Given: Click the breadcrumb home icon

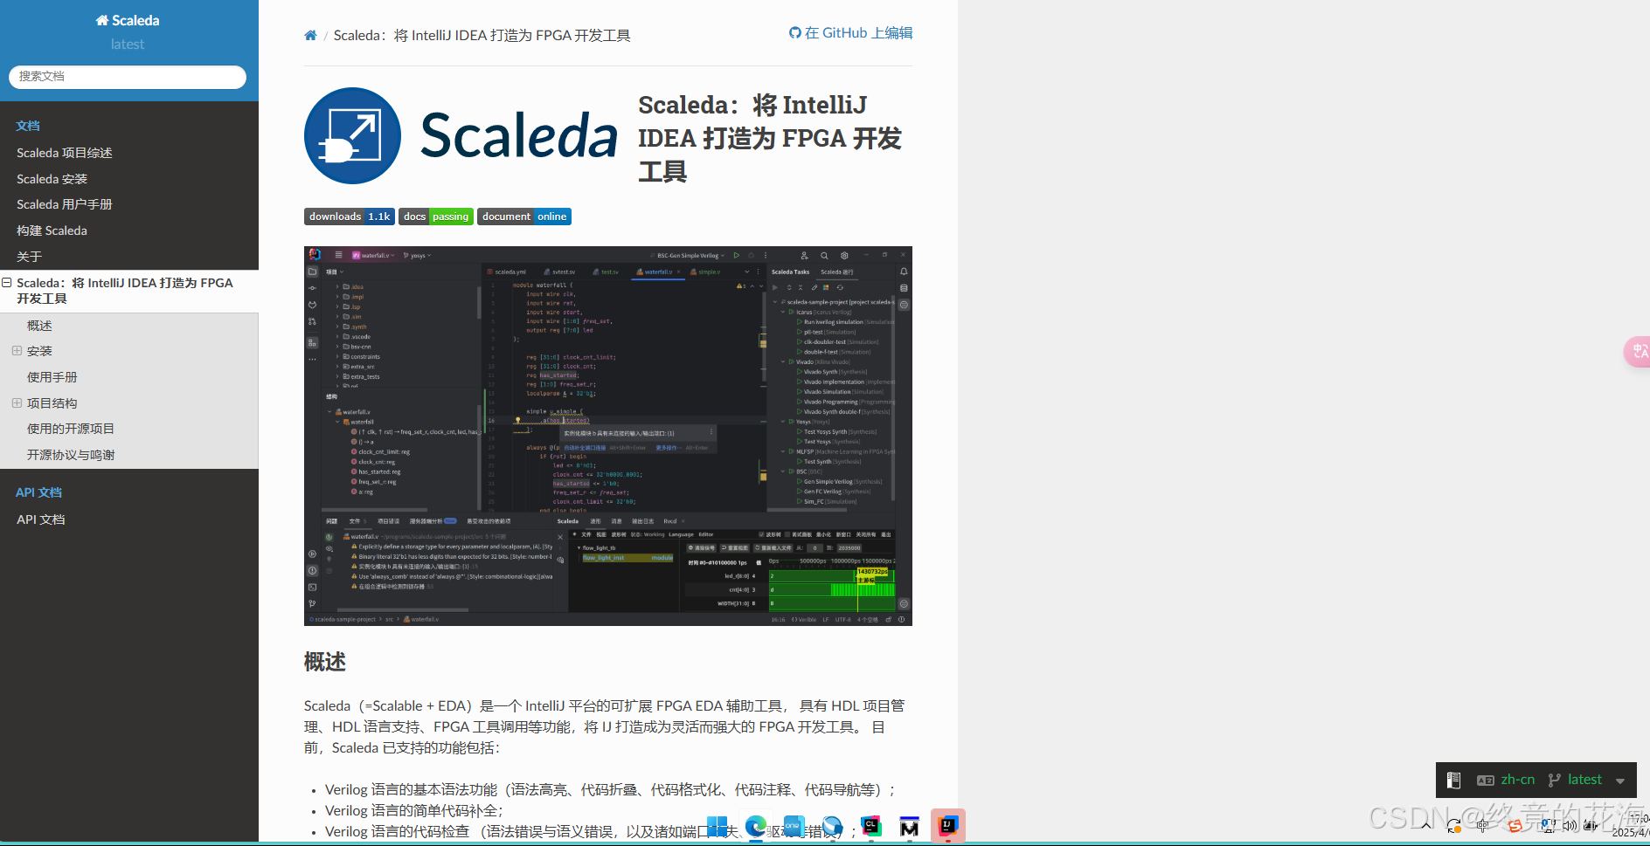Looking at the screenshot, I should click(x=310, y=36).
